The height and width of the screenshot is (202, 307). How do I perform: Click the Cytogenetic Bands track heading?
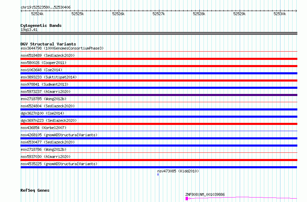click(41, 25)
